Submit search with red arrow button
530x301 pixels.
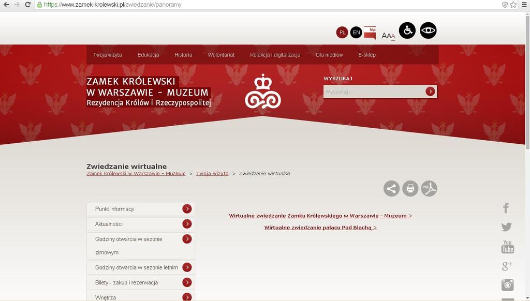point(430,91)
